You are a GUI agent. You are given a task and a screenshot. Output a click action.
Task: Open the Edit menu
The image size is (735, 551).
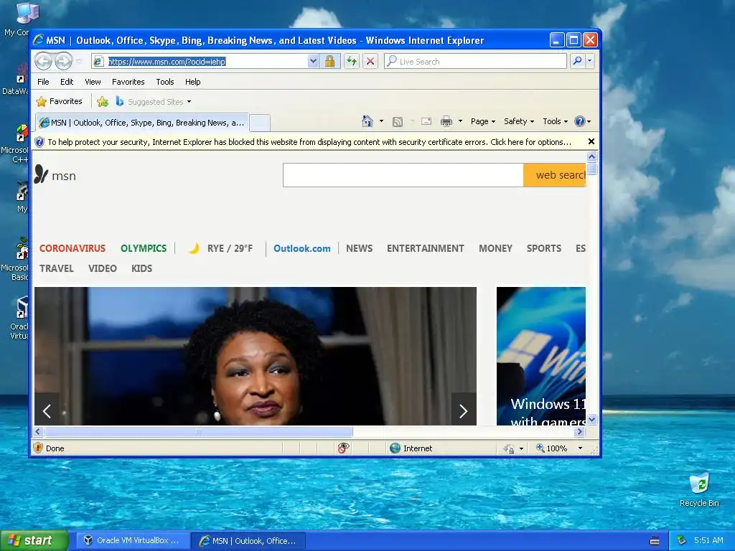67,82
